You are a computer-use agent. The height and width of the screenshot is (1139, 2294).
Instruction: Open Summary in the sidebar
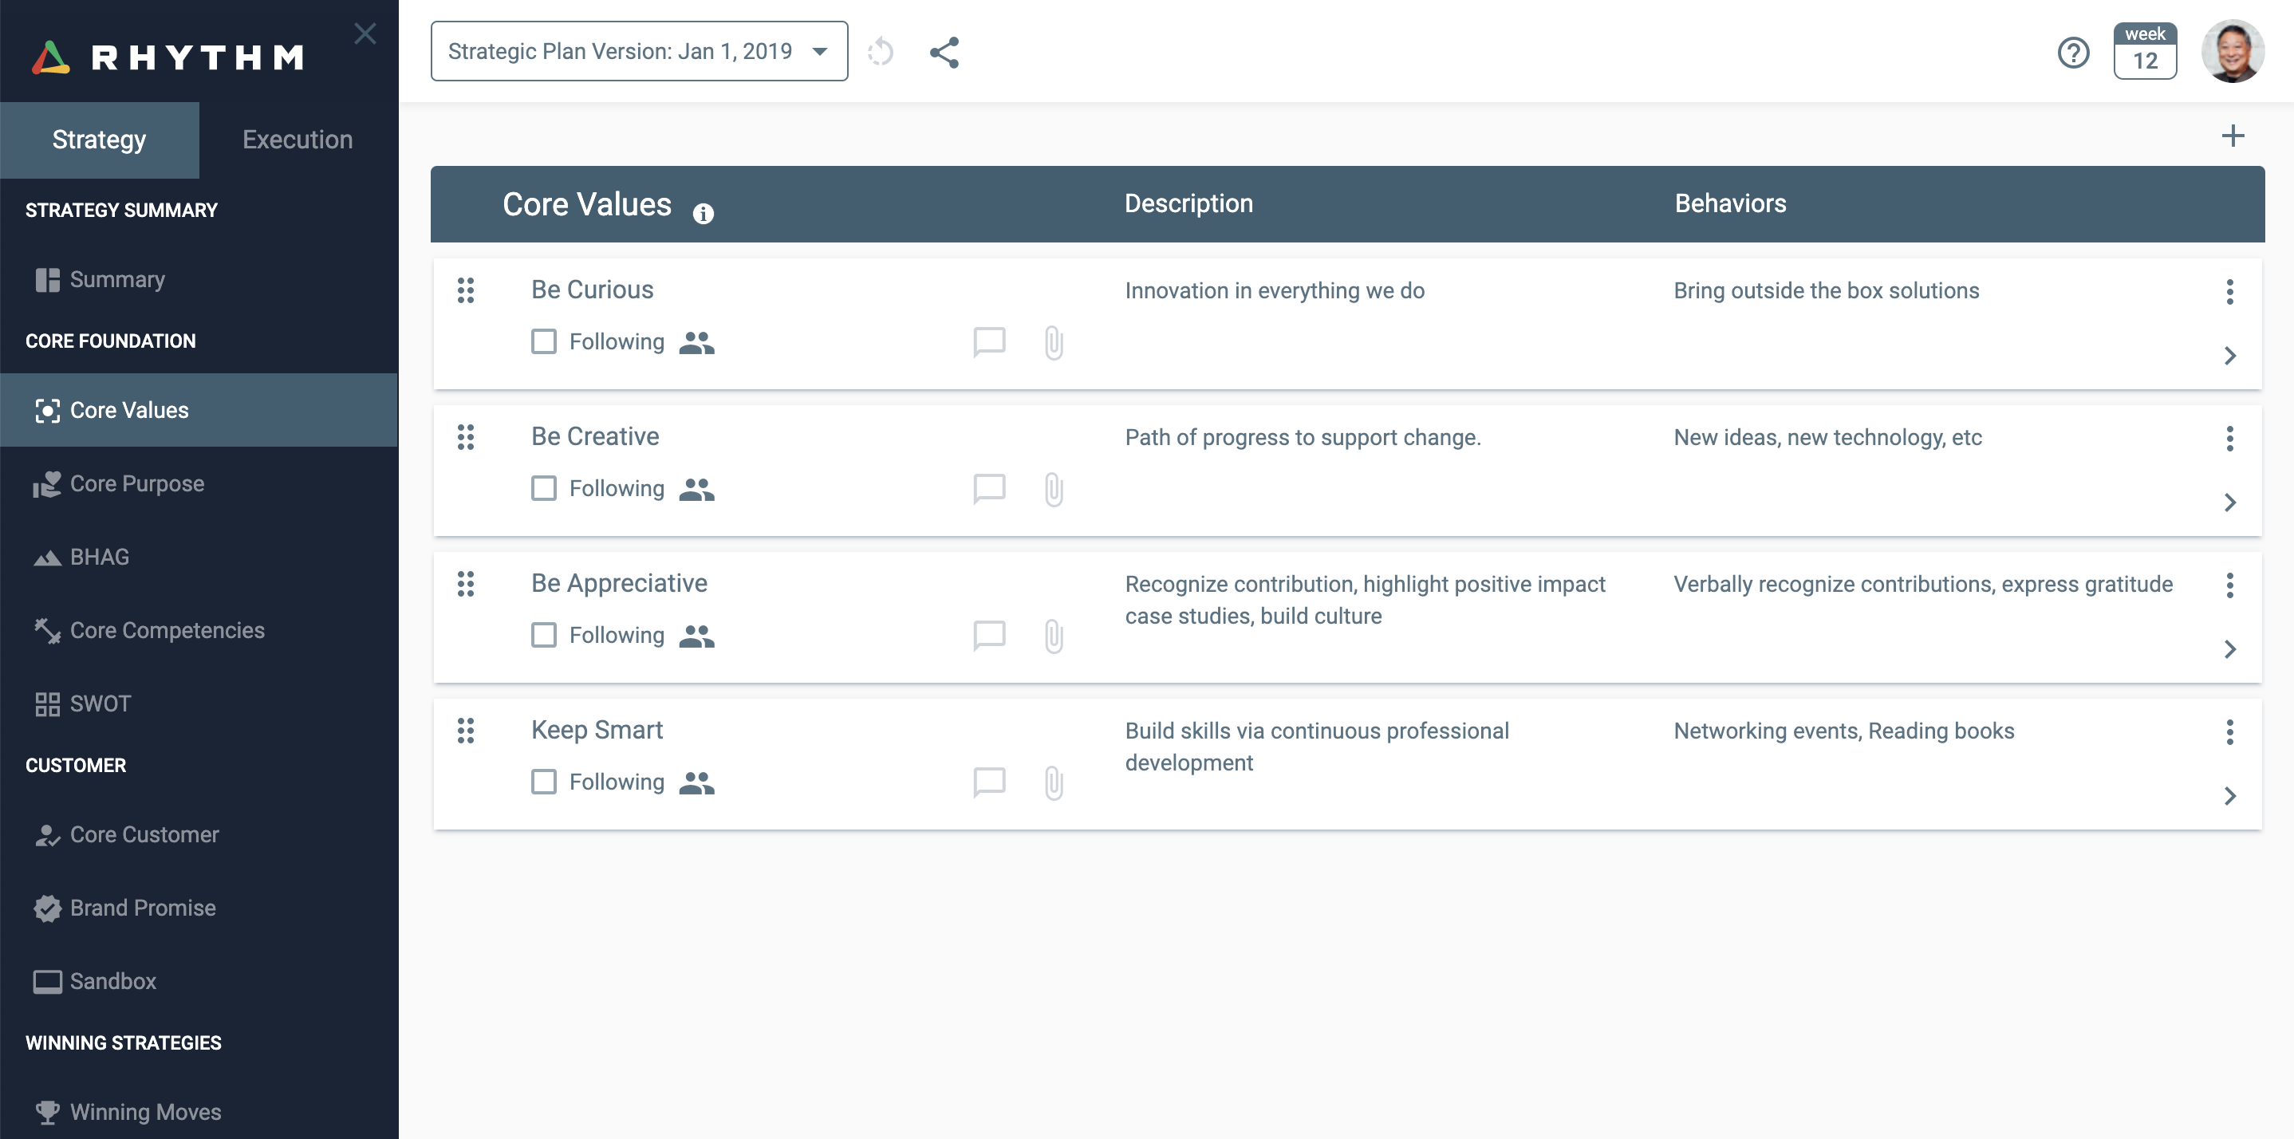pos(199,280)
